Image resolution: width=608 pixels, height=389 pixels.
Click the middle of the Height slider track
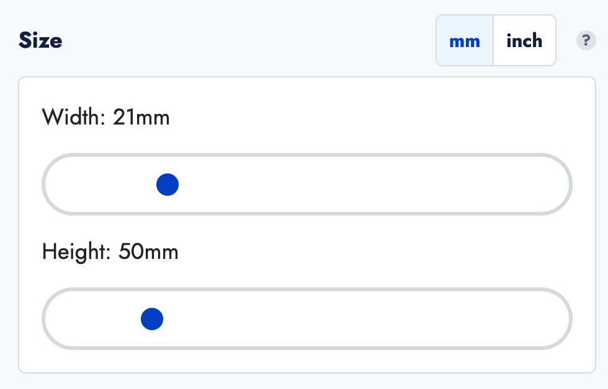click(307, 320)
